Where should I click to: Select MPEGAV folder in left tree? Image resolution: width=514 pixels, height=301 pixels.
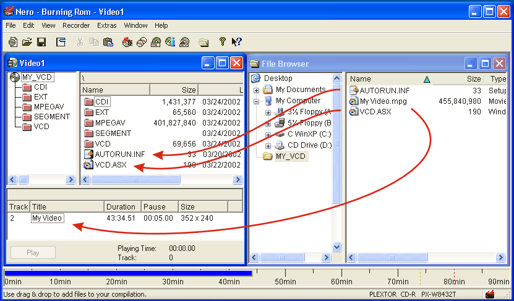[x=48, y=107]
